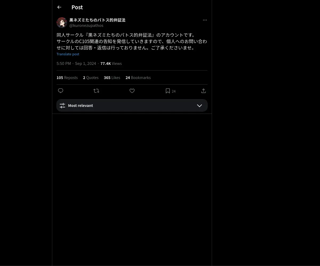
Task: Open the three-dot more options menu
Action: coord(205,20)
